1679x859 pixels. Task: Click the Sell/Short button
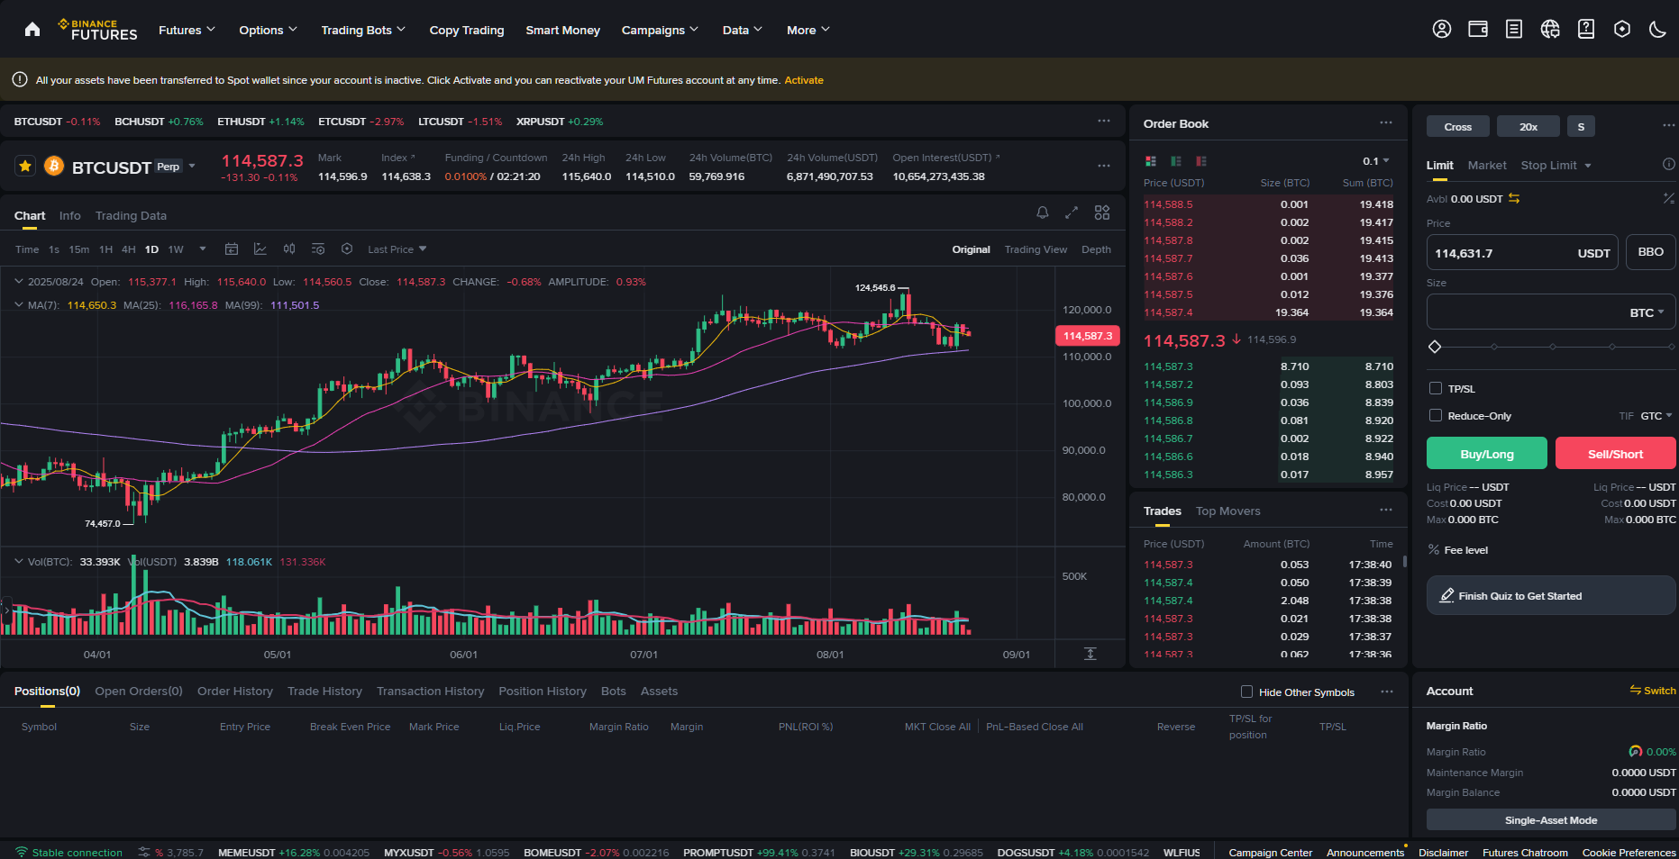1616,454
